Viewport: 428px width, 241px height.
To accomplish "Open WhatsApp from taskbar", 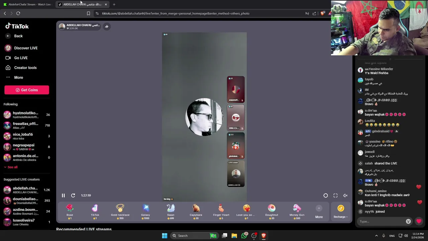I will (244, 236).
